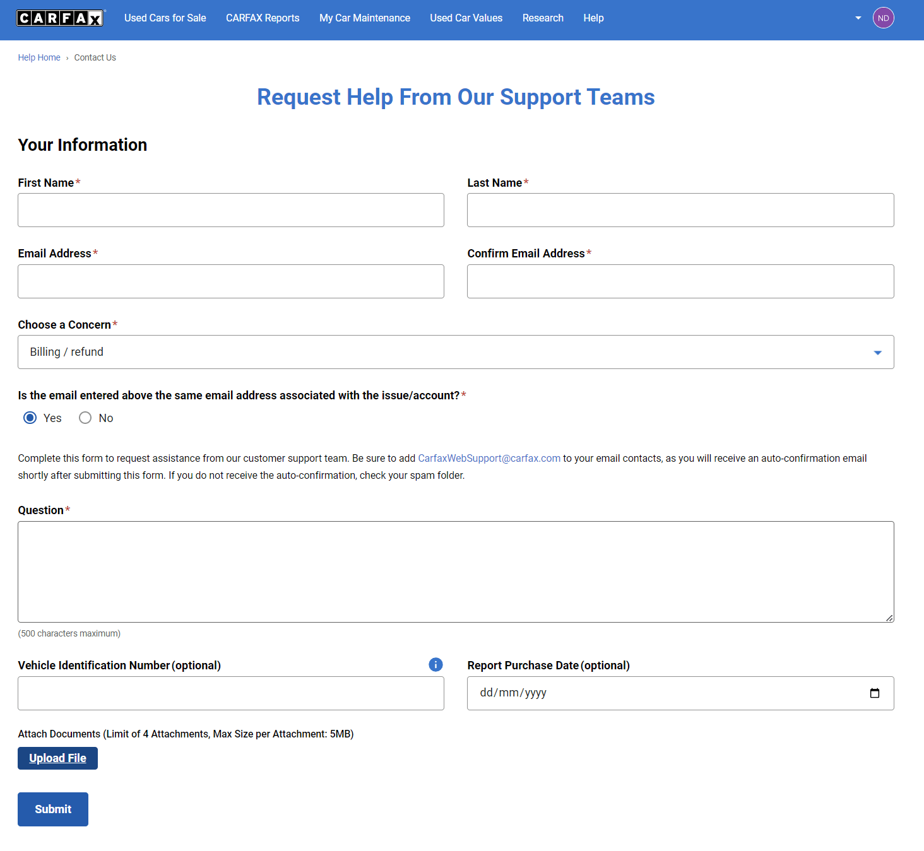Screen dimensions: 924x851
Task: Open the calendar icon in Report Purchase Date
Action: 875,693
